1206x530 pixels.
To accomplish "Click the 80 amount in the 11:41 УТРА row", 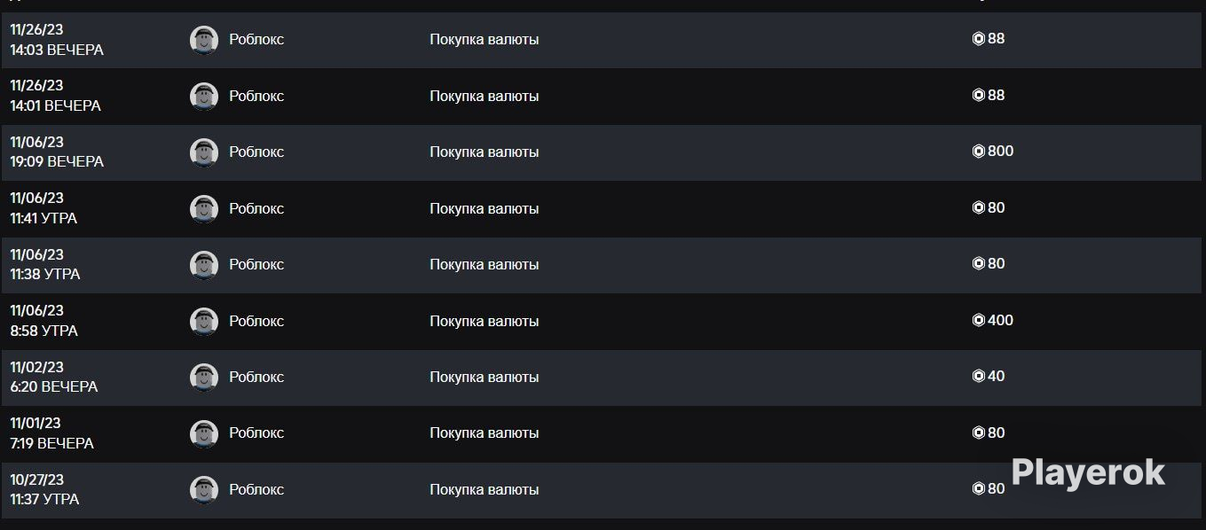I will [996, 207].
